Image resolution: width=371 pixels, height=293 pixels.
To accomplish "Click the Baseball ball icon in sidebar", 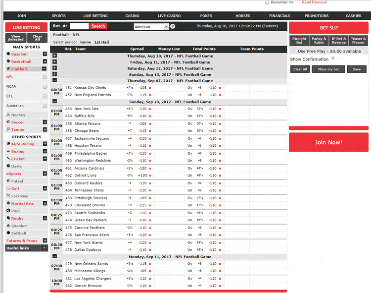I will pyautogui.click(x=8, y=54).
